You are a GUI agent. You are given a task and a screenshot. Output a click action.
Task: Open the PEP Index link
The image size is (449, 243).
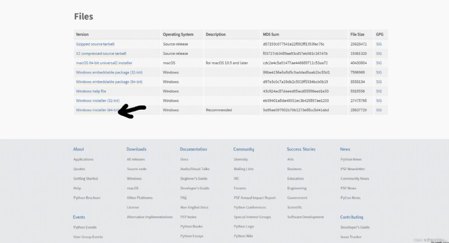point(189,217)
